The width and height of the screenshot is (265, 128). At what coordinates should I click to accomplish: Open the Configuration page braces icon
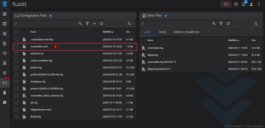click(x=5, y=83)
